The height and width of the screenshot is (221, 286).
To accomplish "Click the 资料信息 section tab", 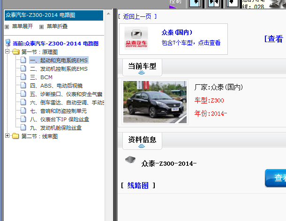I will [x=142, y=141].
